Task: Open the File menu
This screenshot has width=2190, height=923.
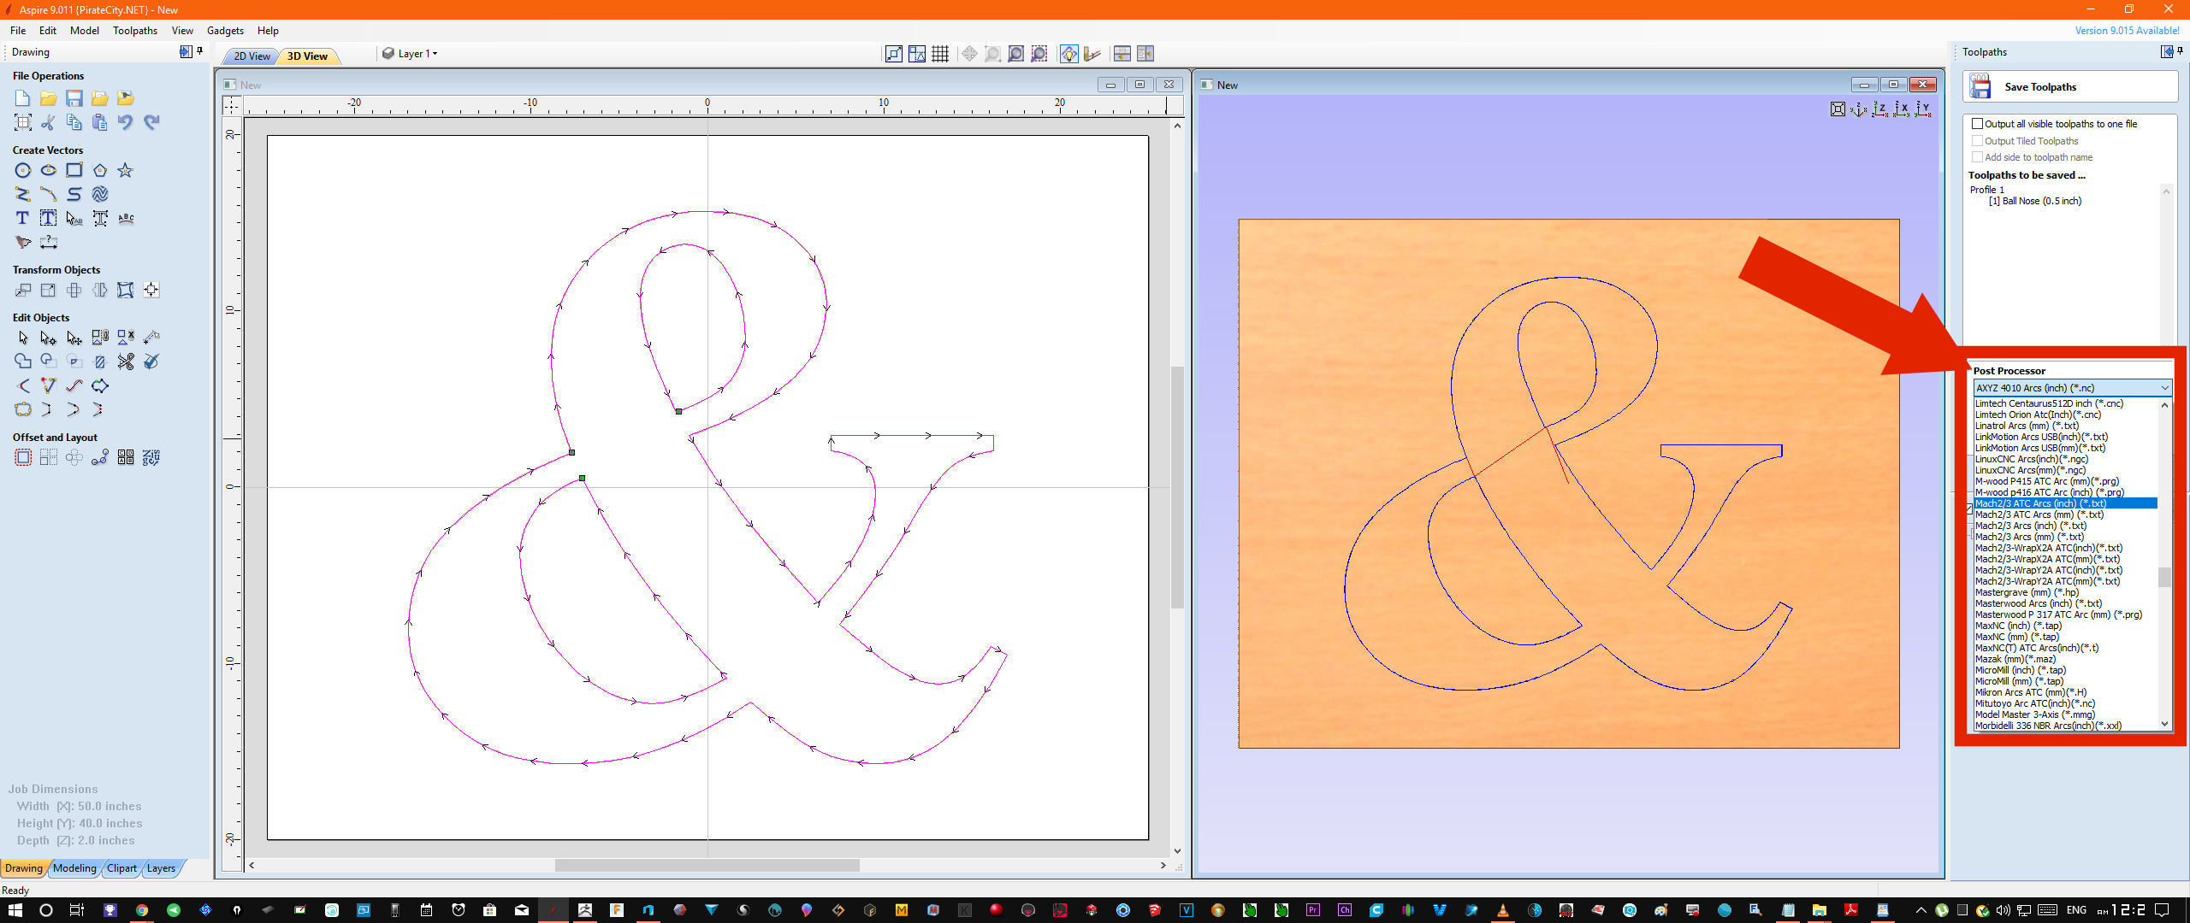Action: click(18, 30)
